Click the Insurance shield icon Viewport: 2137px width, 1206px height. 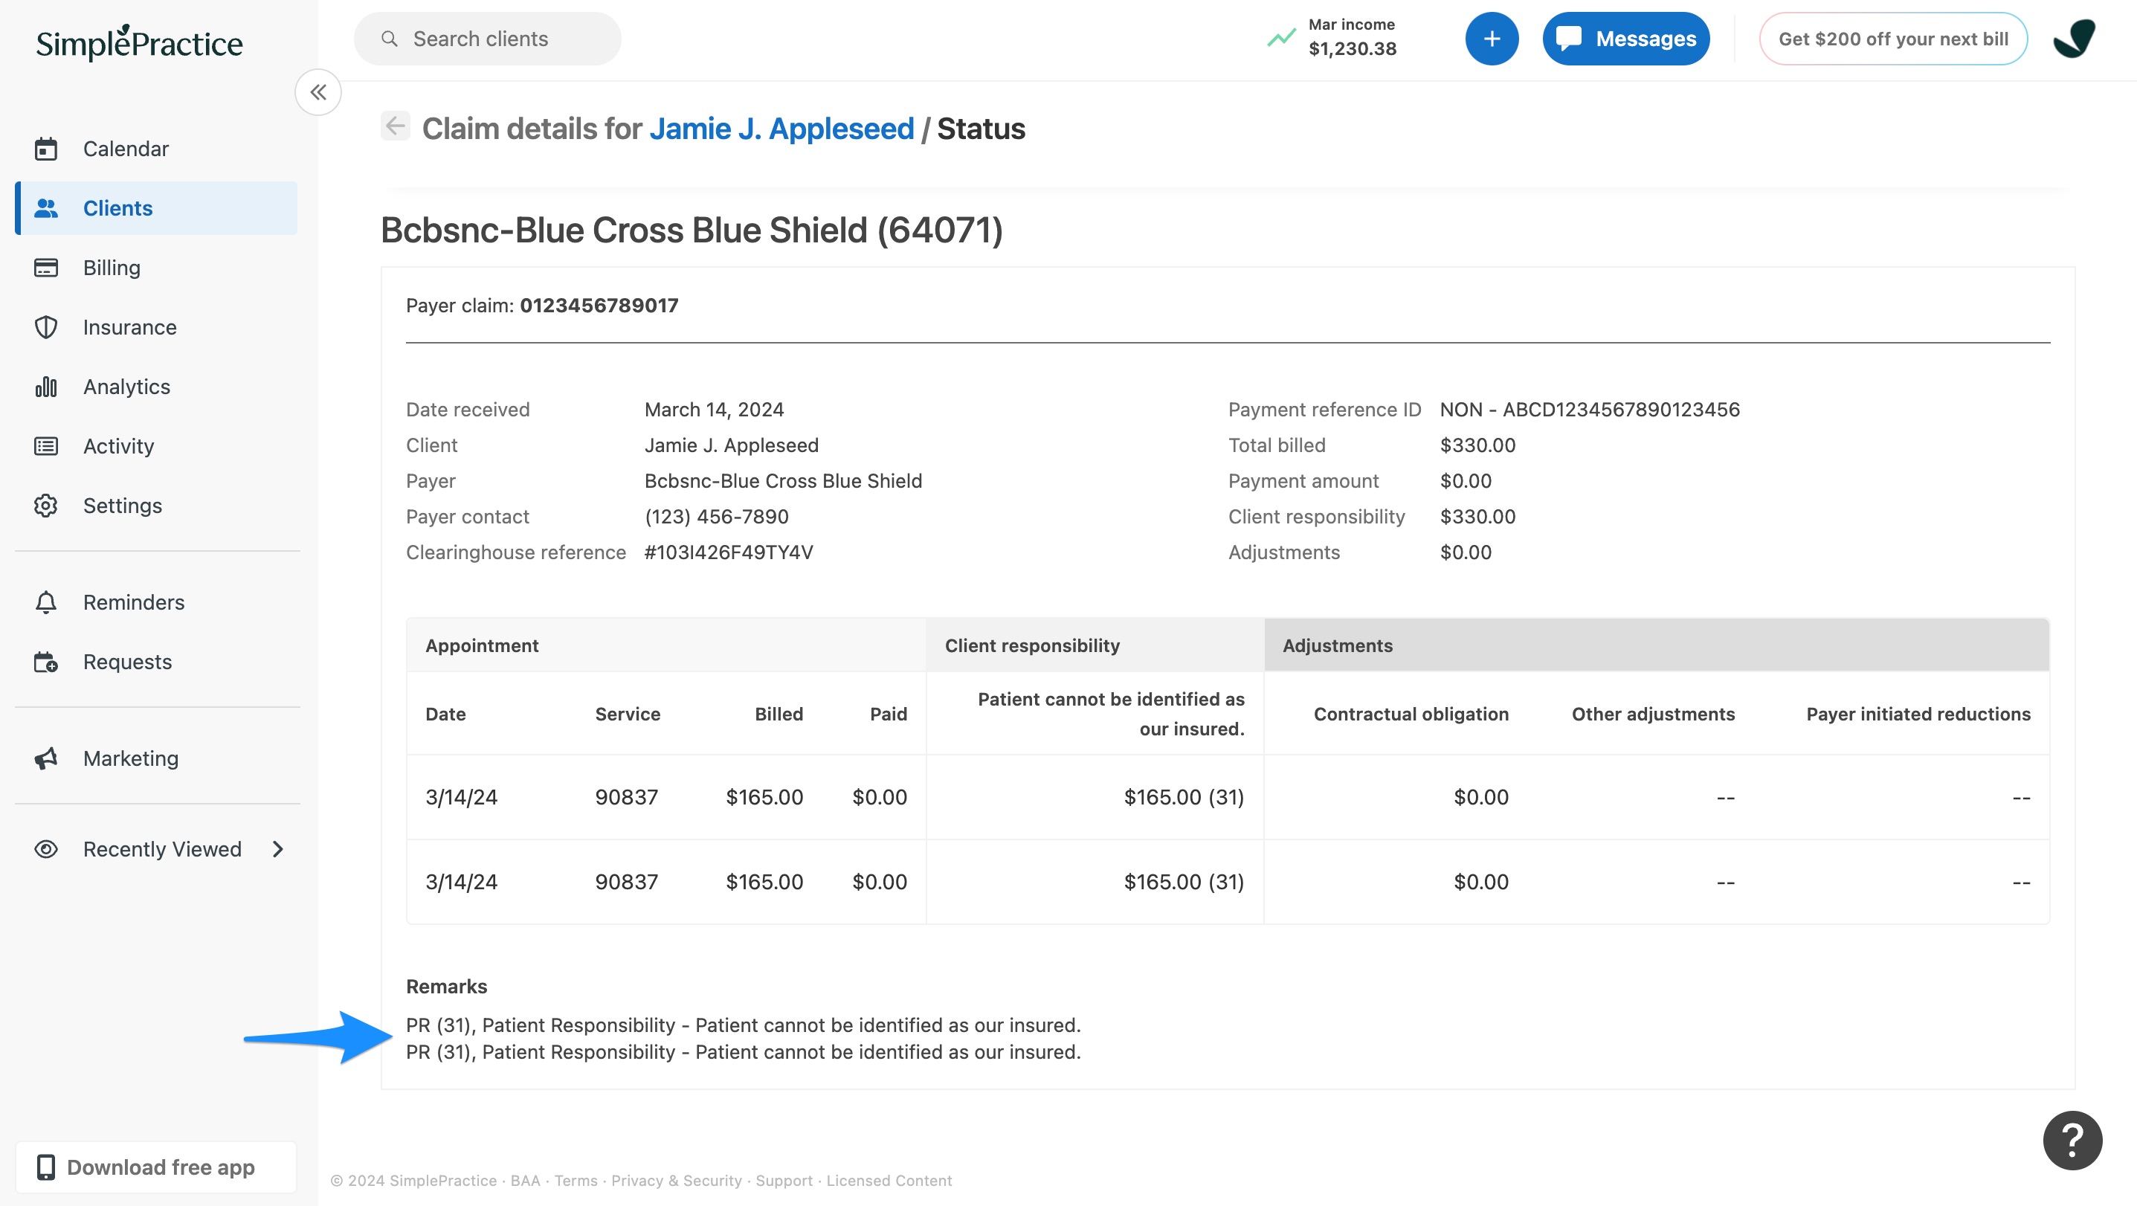[x=45, y=327]
